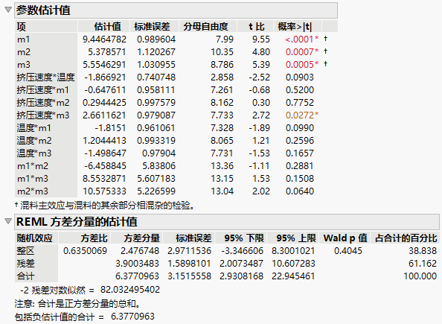Click the m1*m2 term
This screenshot has height=324, width=442.
coord(33,166)
